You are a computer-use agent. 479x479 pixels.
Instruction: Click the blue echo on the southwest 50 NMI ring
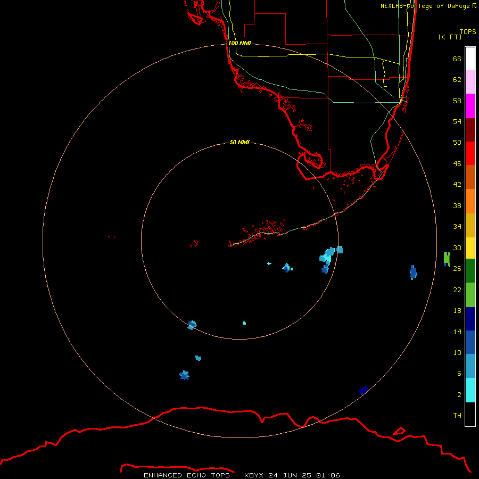click(192, 325)
